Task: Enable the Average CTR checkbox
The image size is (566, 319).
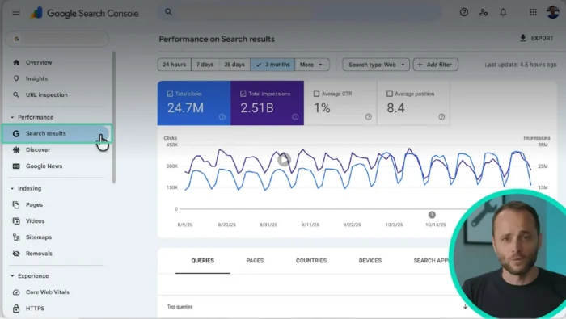Action: click(x=316, y=94)
